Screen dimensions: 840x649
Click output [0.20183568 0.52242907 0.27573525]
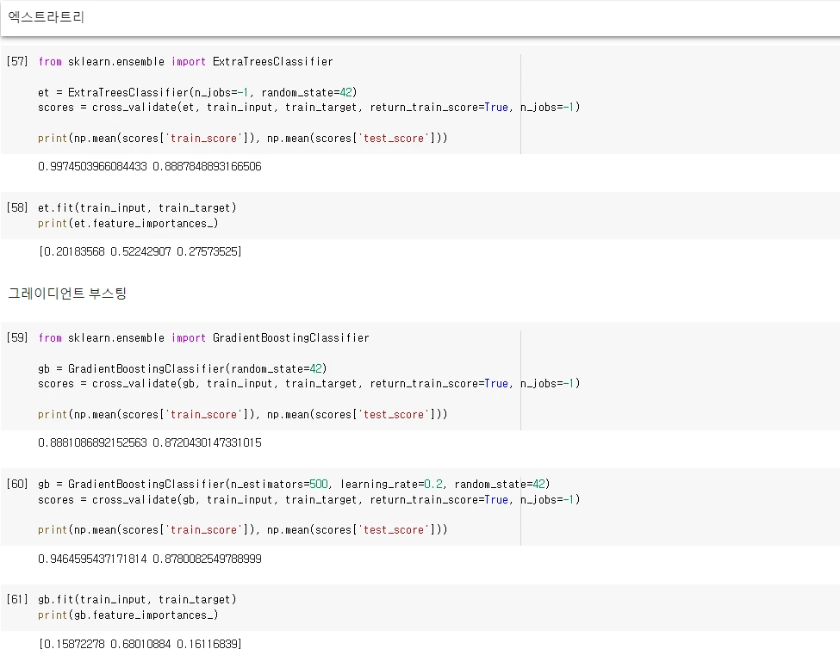click(140, 251)
